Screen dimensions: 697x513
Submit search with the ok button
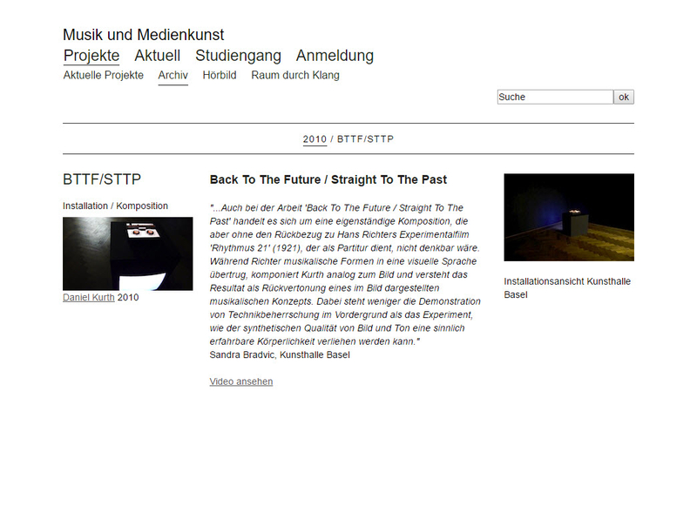coord(624,97)
